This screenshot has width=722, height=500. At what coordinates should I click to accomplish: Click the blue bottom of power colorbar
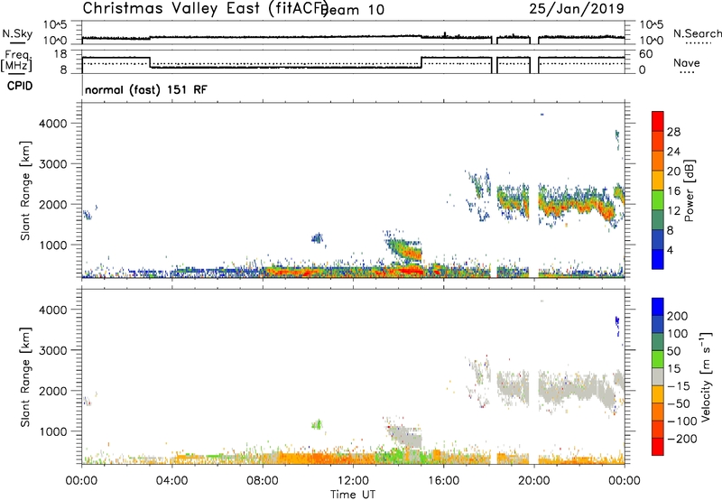pos(658,259)
